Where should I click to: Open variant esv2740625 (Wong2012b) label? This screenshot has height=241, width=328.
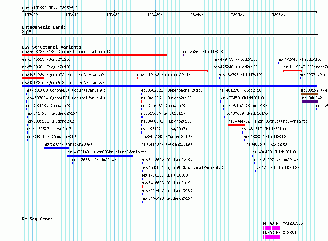46,59
